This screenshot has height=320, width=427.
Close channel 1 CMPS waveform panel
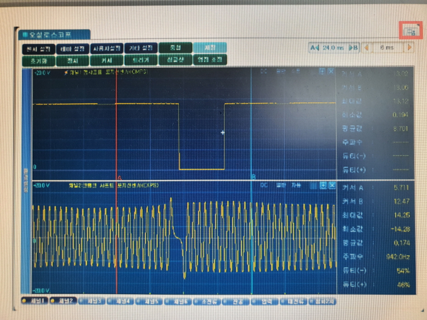pyautogui.click(x=331, y=72)
